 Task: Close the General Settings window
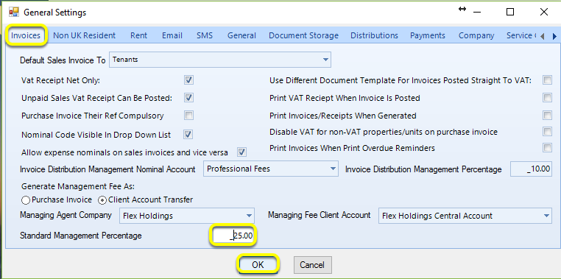coord(544,13)
